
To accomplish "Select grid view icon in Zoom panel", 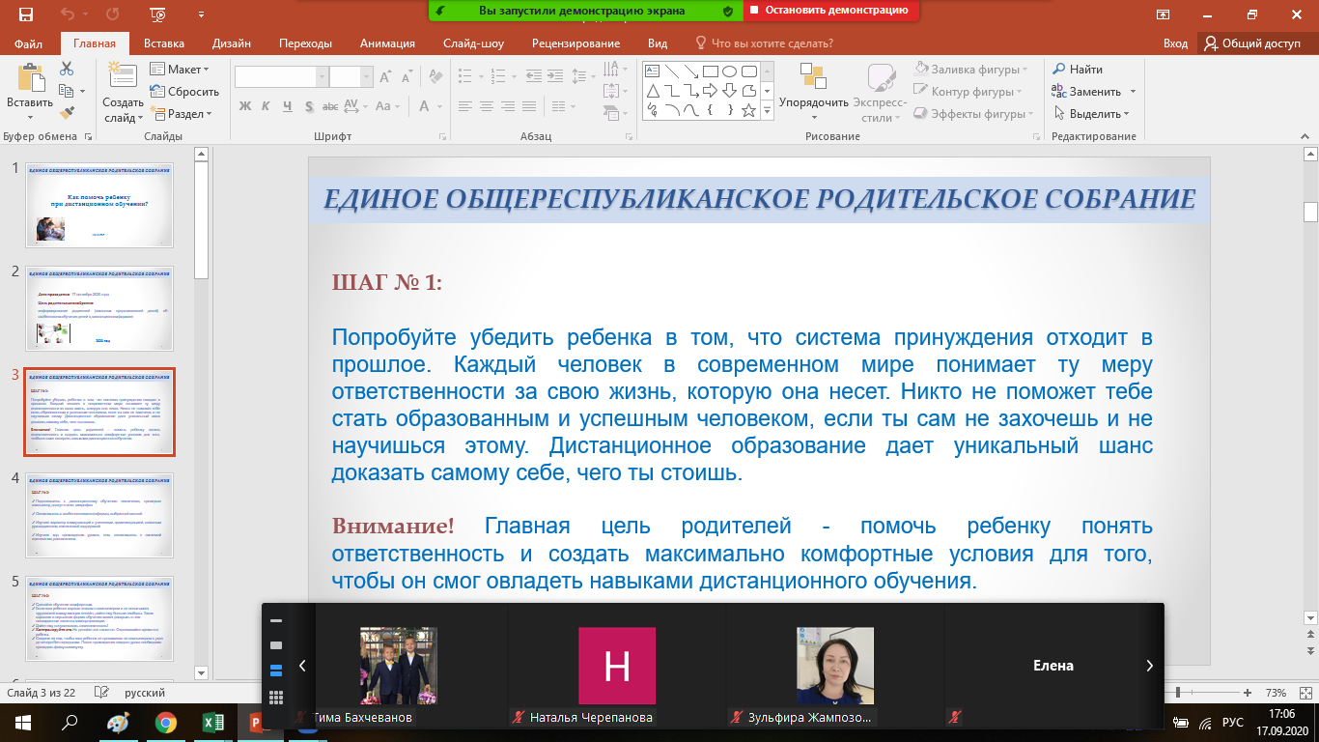I will 276,697.
